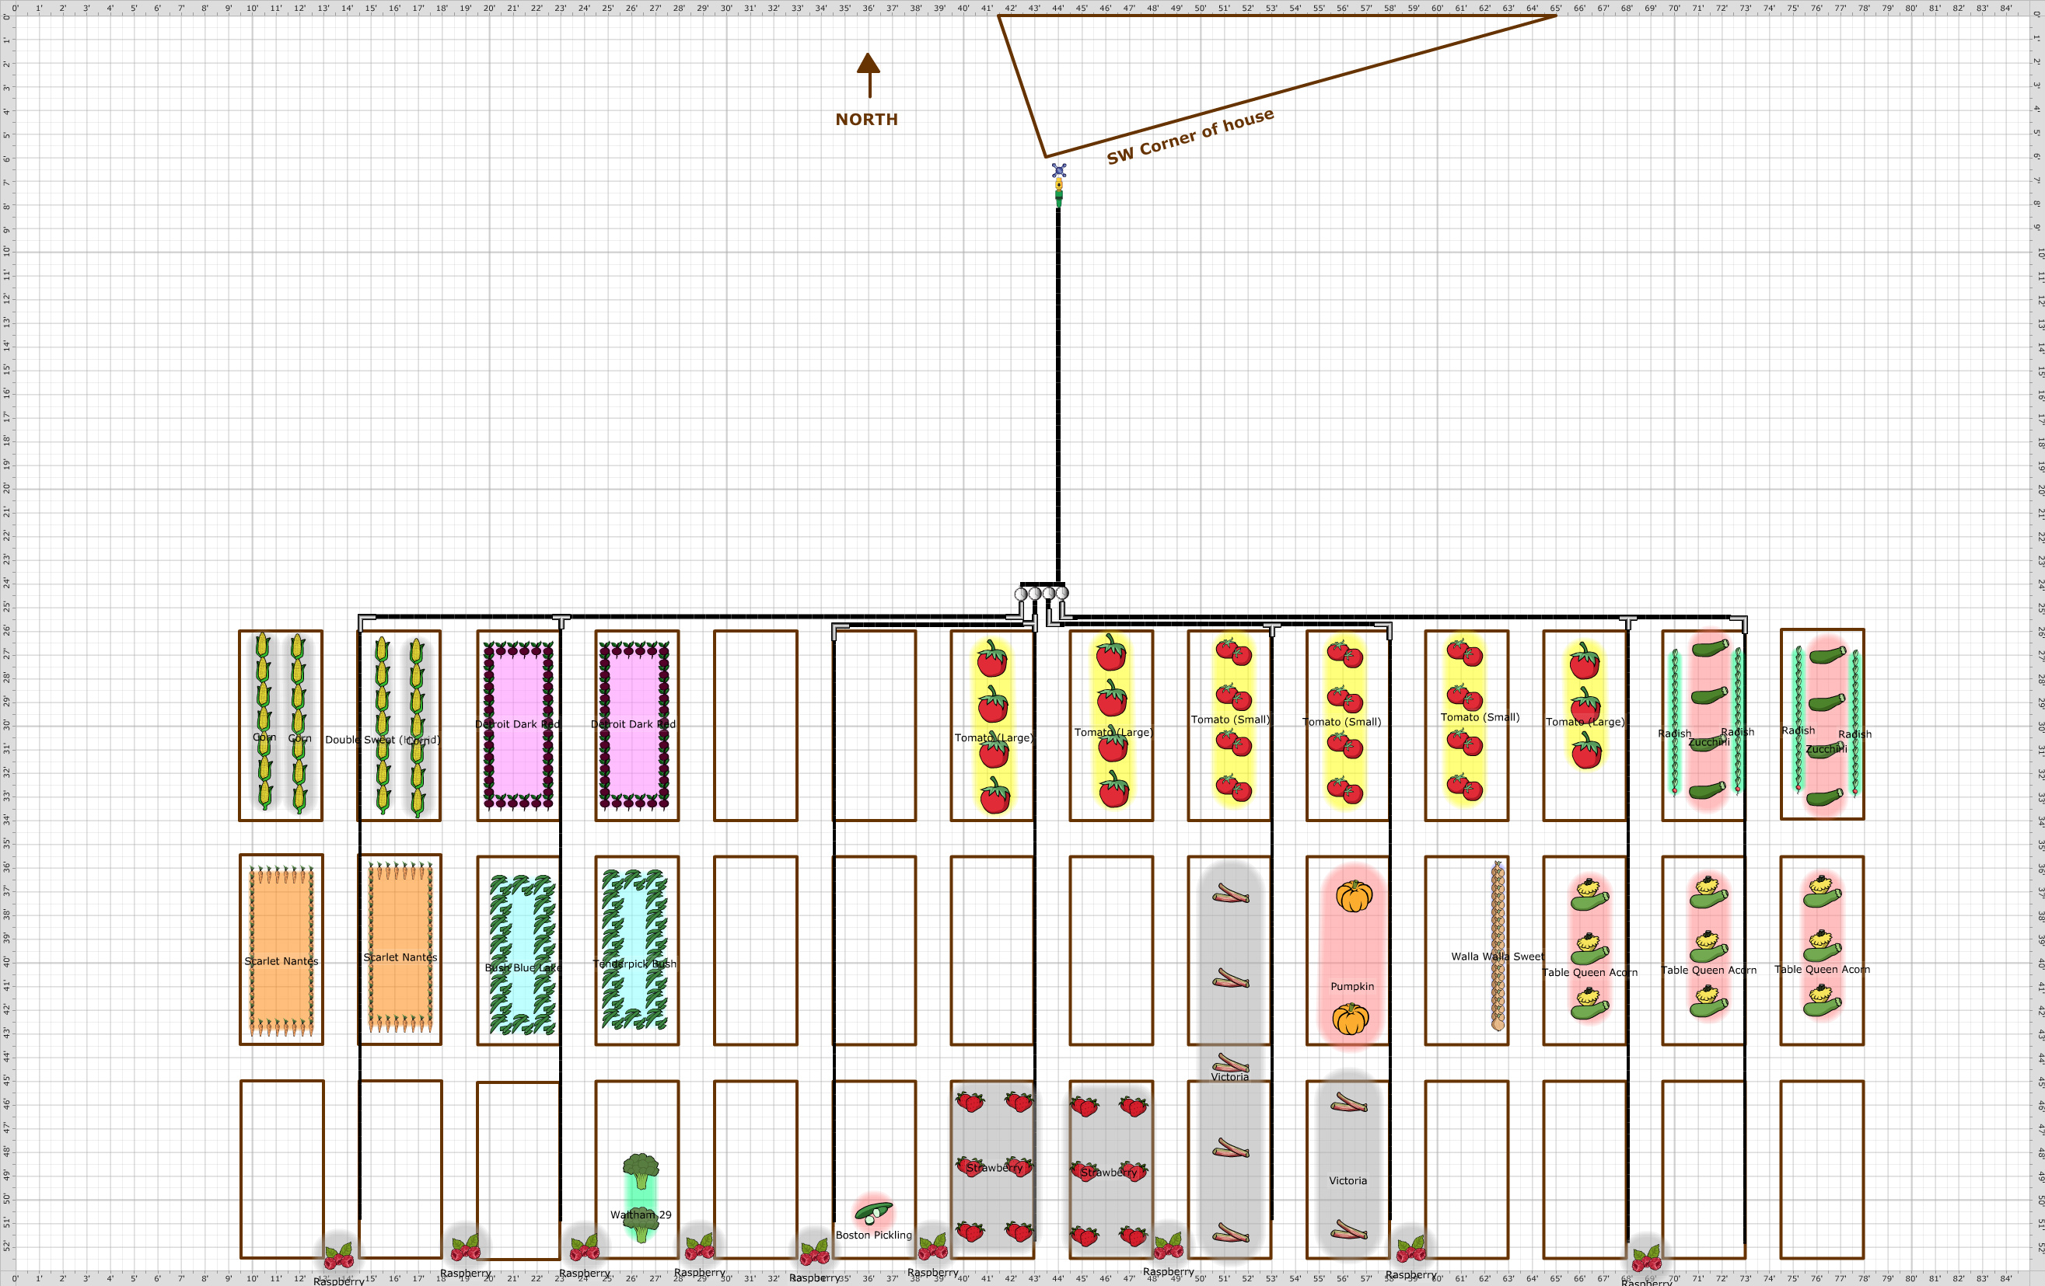Select the rightmost "Tomato (Small)" label
The image size is (2045, 1286).
[1480, 717]
